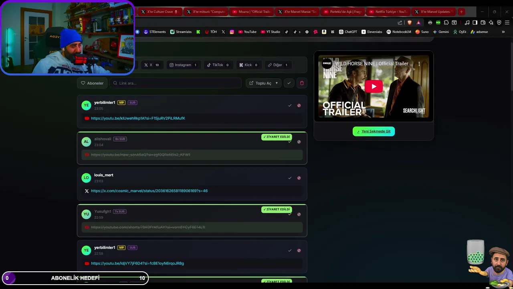Open Yusufgh1's YouTube shorts link
Screen dimensions: 513x289
148,227
